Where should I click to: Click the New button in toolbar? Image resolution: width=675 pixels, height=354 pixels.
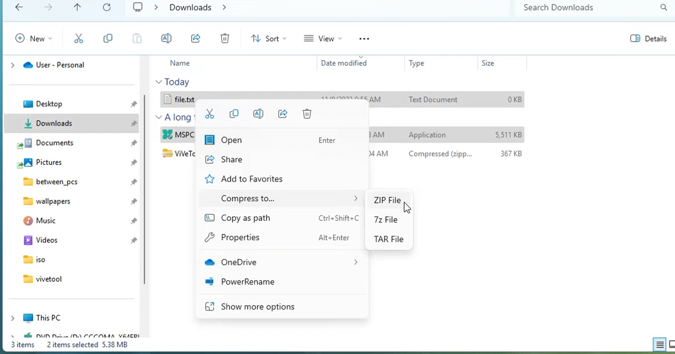34,38
